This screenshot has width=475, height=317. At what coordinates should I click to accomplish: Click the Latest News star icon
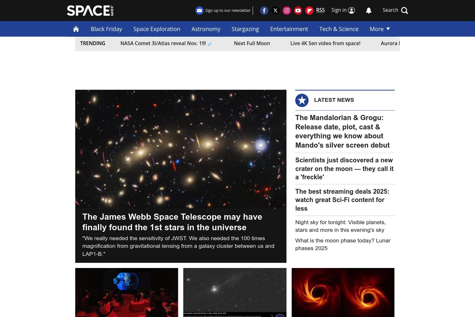(x=302, y=100)
